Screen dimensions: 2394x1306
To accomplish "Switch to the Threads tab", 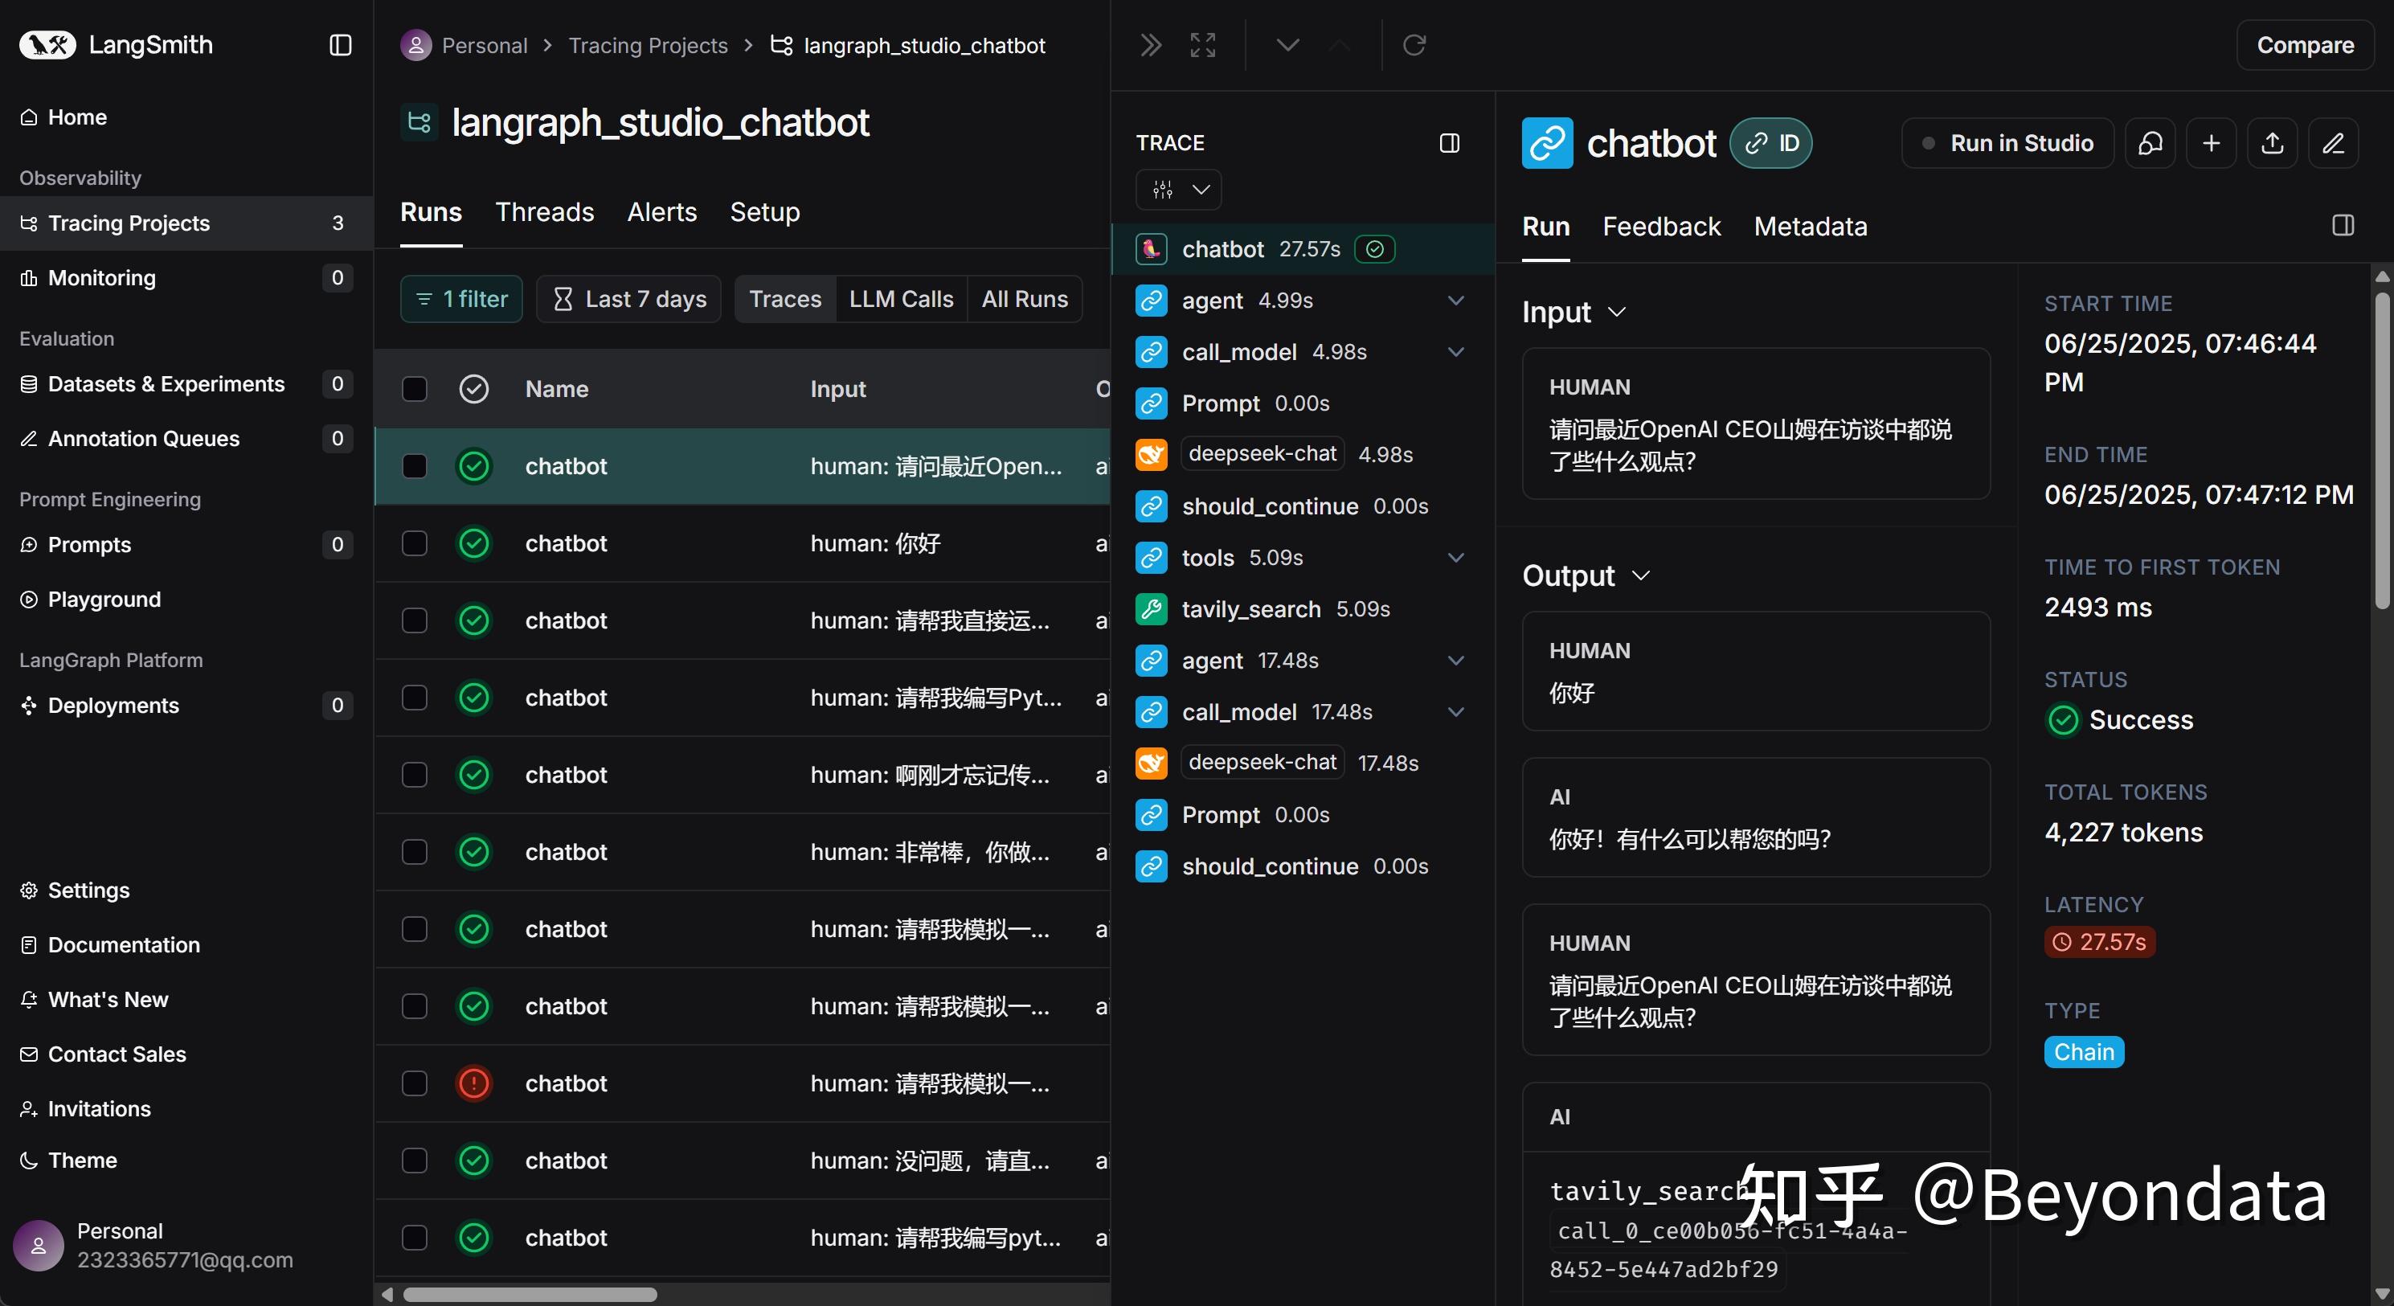I will pyautogui.click(x=544, y=212).
